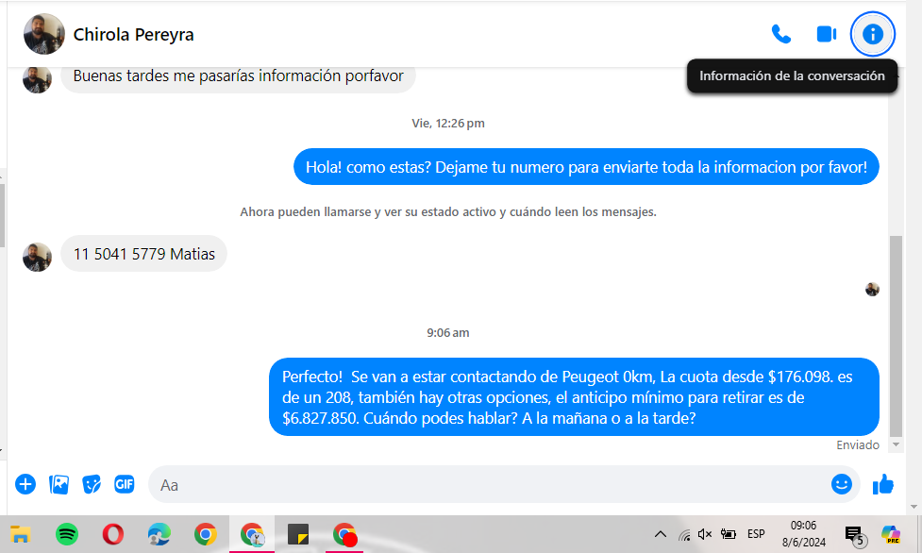Click the conversation vertical scrollbar
The width and height of the screenshot is (922, 553).
click(x=896, y=330)
